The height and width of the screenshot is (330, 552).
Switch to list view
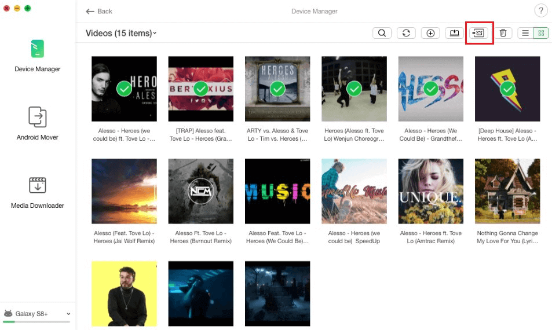(x=525, y=33)
